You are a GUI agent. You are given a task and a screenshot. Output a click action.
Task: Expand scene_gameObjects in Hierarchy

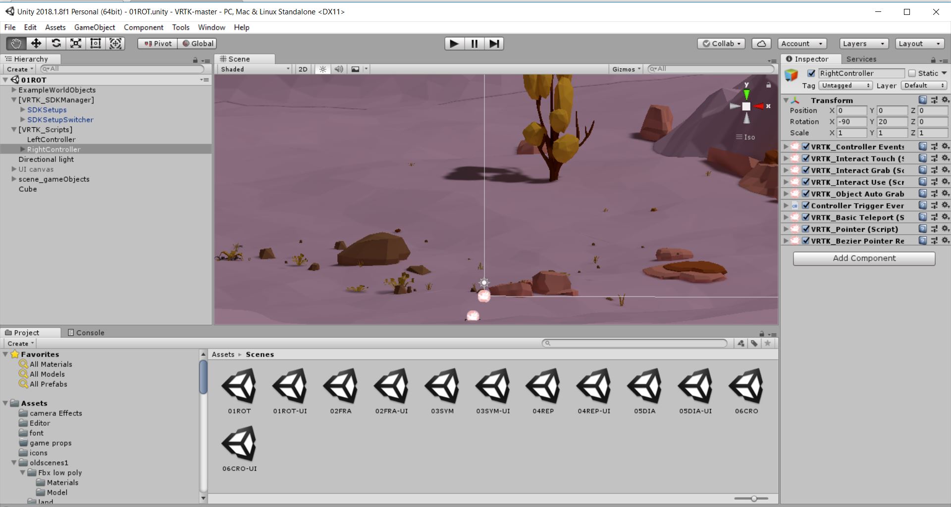click(14, 179)
